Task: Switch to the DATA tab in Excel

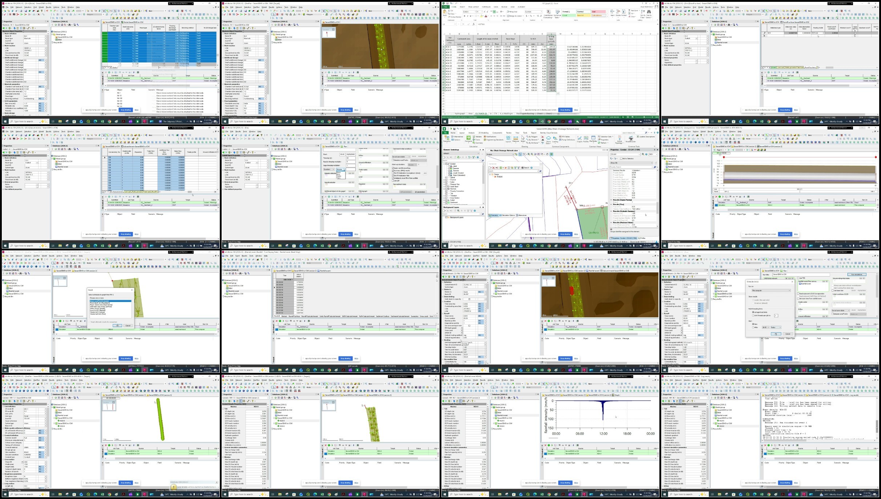Action: tap(496, 7)
